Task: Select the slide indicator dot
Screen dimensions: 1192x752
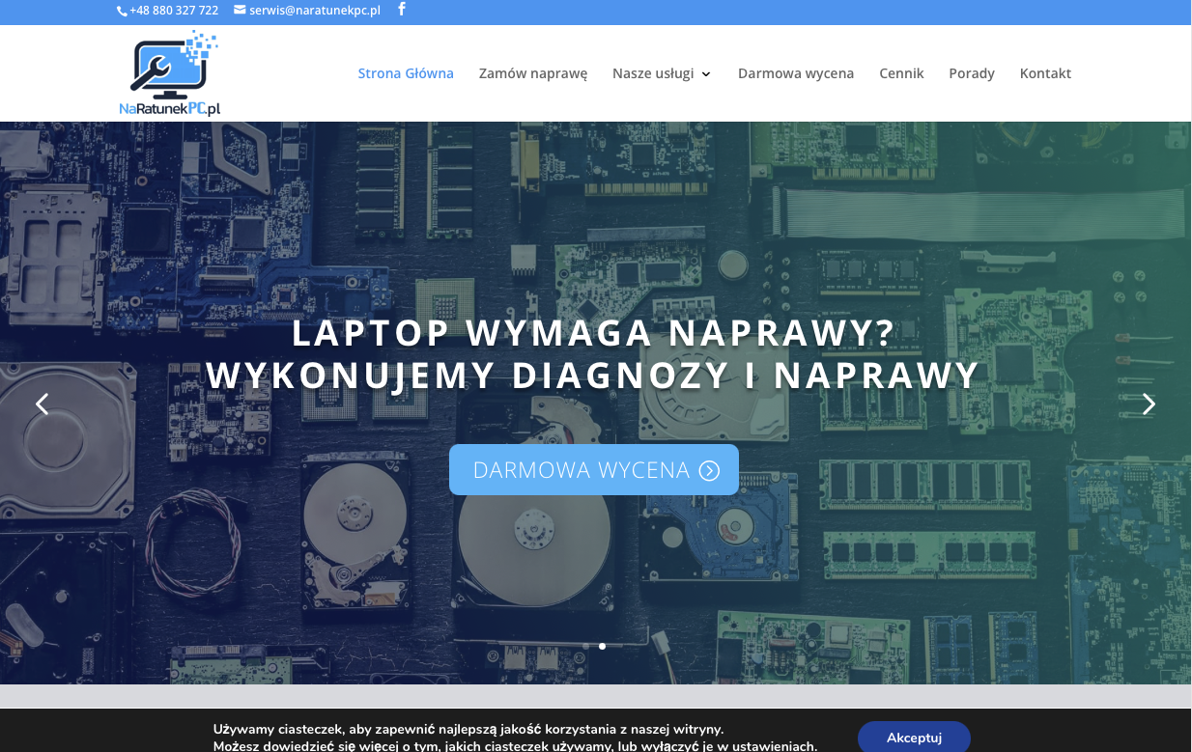Action: point(602,647)
